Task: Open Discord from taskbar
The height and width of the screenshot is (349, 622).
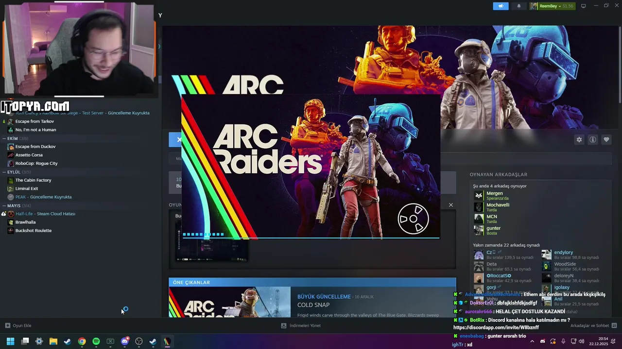Action: [124, 341]
